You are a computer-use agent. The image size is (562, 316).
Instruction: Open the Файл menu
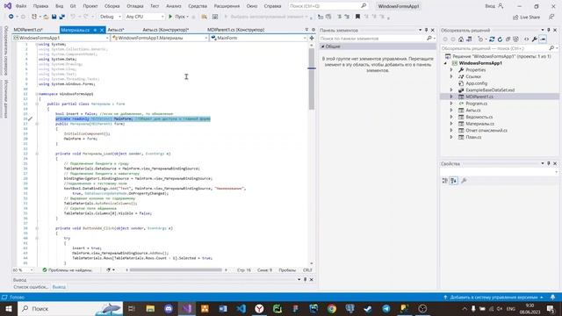click(x=21, y=6)
